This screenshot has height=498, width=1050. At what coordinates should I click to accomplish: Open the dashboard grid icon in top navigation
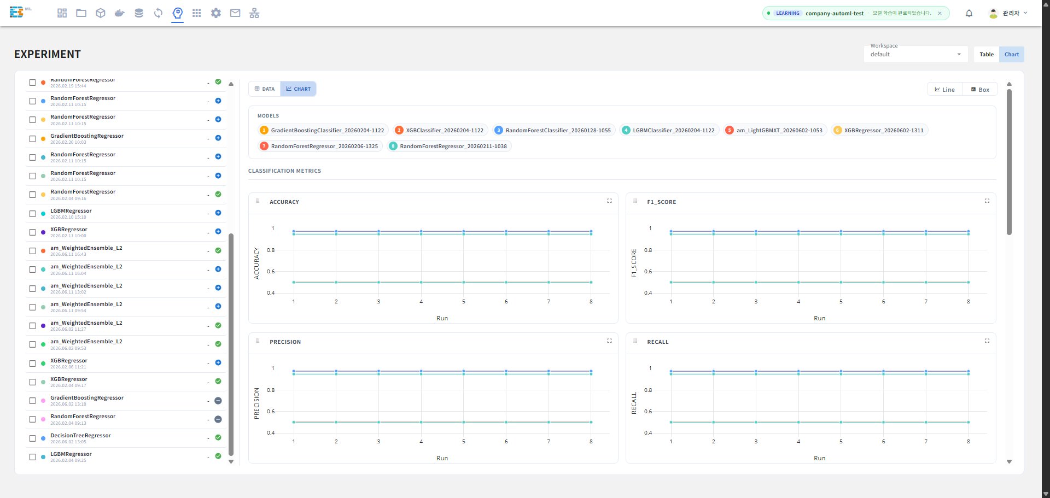(62, 13)
